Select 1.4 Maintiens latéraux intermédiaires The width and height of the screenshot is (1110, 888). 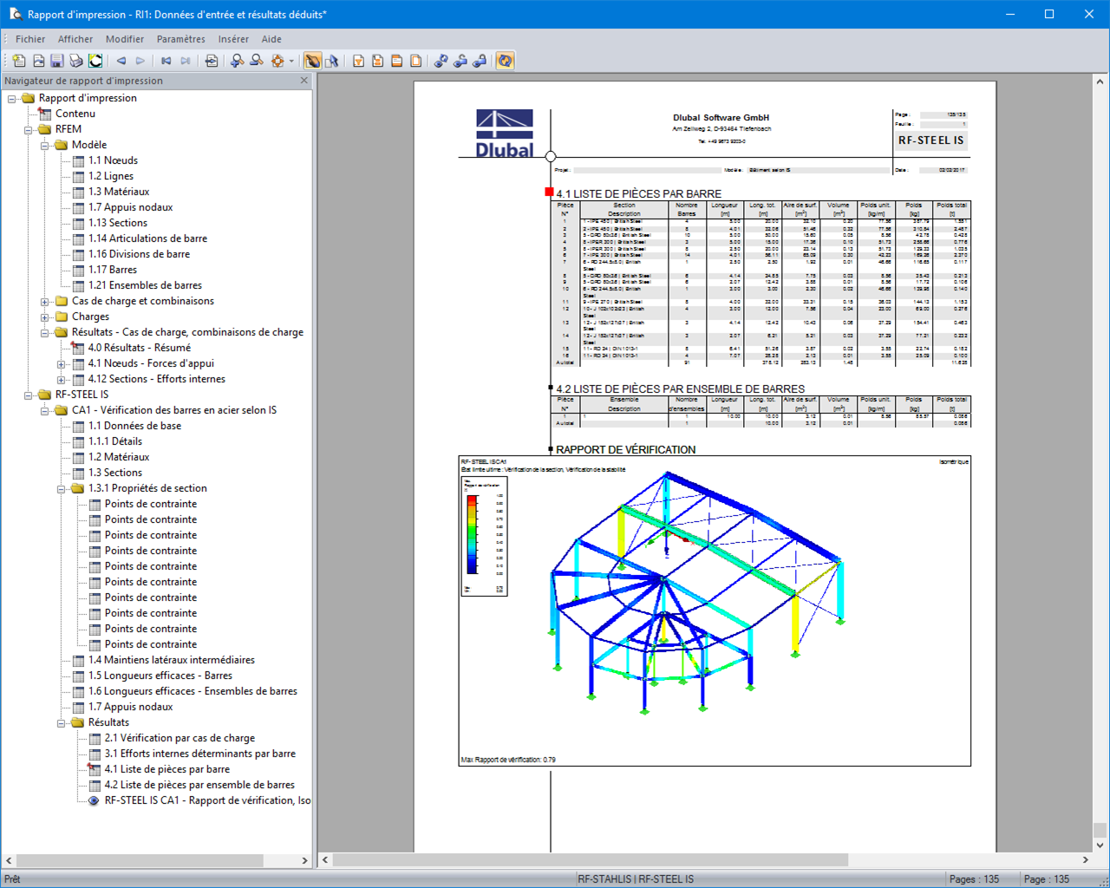tap(171, 660)
